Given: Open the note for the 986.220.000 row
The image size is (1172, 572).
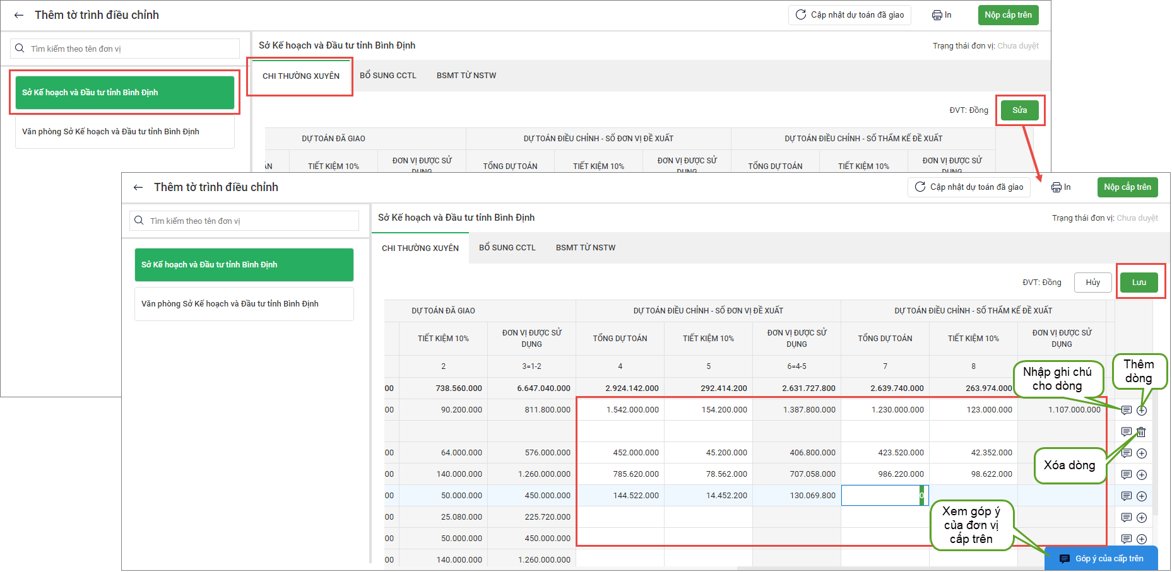Looking at the screenshot, I should click(1126, 475).
